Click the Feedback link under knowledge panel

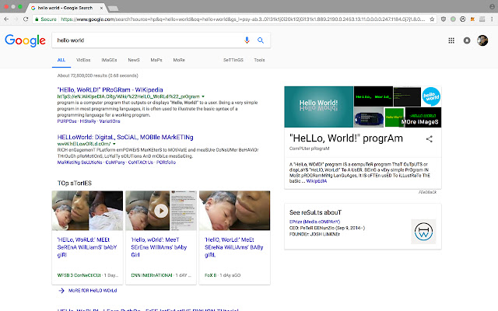(x=427, y=192)
